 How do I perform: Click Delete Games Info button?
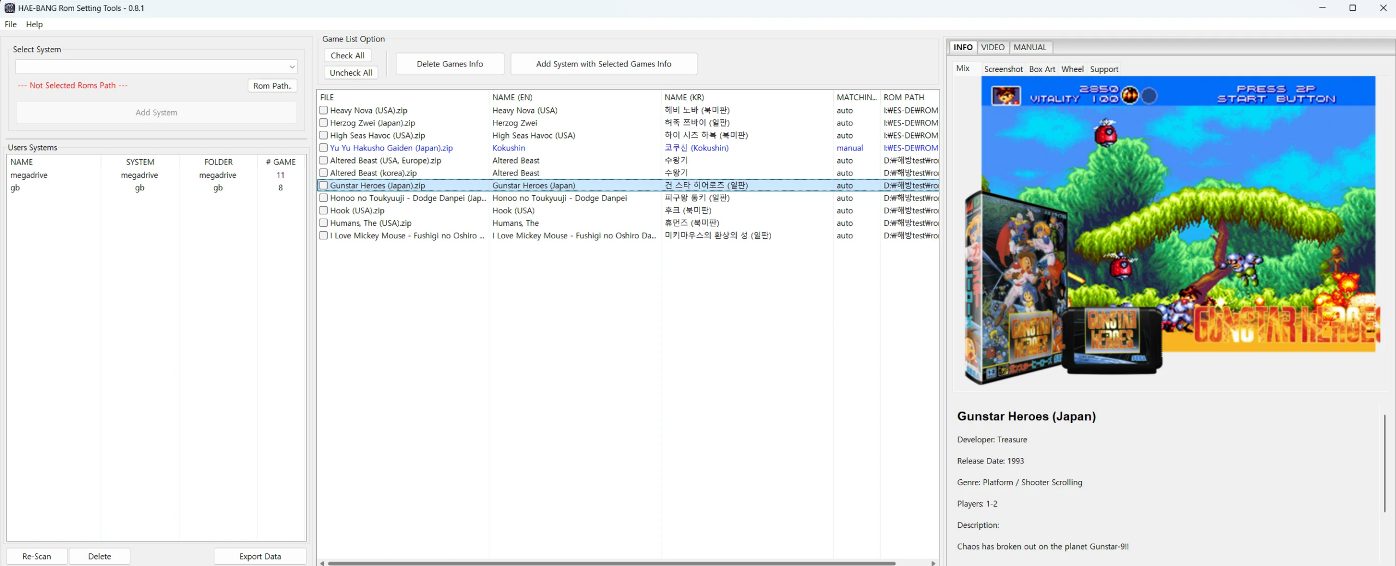[x=449, y=64]
